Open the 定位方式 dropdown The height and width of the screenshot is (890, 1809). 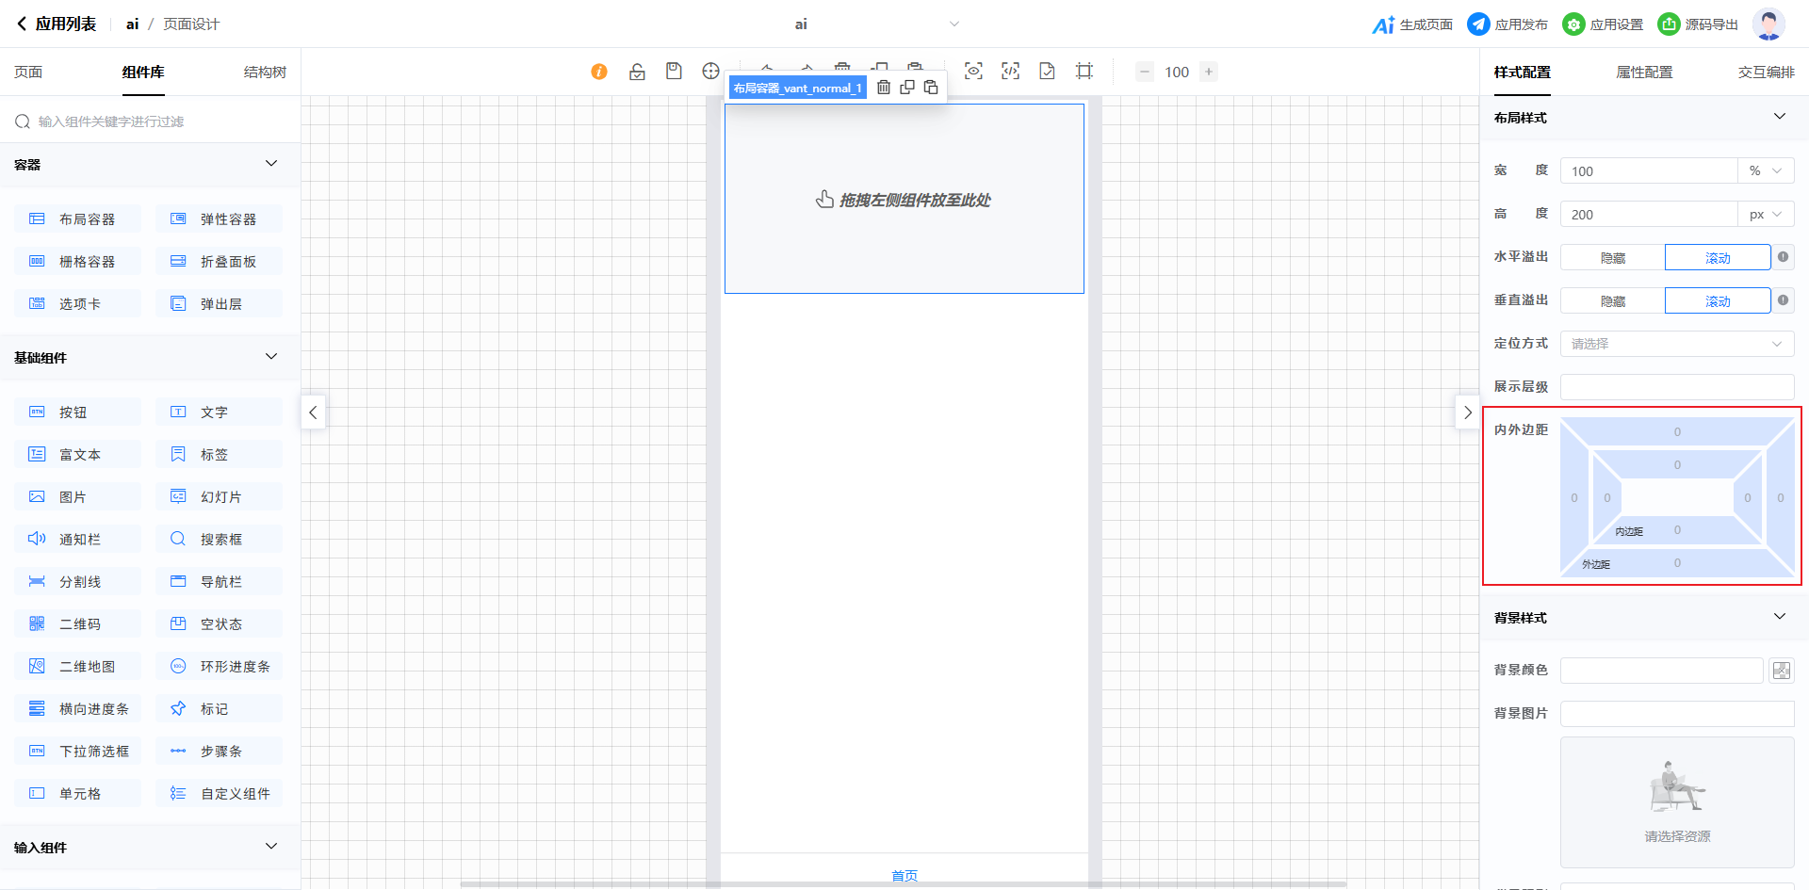[x=1676, y=344]
